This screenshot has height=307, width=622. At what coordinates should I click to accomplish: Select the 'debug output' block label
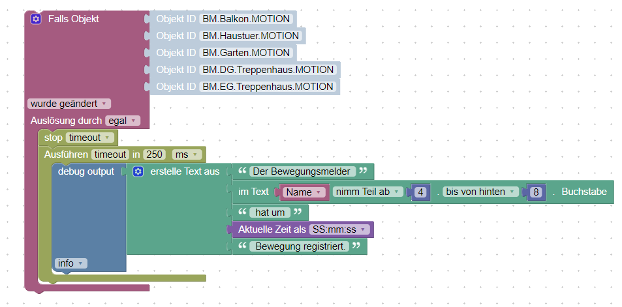coord(86,171)
